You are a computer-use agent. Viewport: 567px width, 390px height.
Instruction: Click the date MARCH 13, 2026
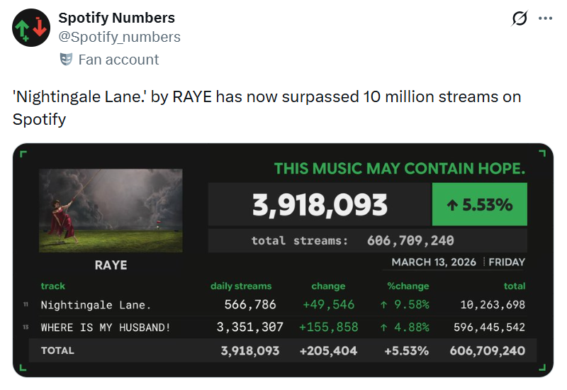click(434, 262)
